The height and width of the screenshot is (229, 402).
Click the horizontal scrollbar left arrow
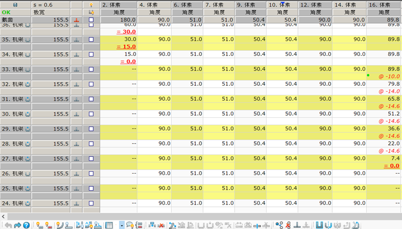pyautogui.click(x=3, y=216)
